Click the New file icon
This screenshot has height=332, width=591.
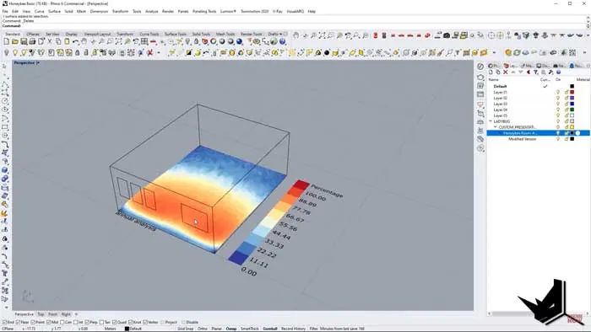coord(7,42)
